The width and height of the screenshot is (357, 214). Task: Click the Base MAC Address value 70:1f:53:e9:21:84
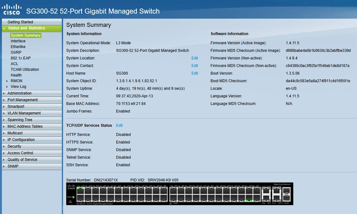point(131,104)
